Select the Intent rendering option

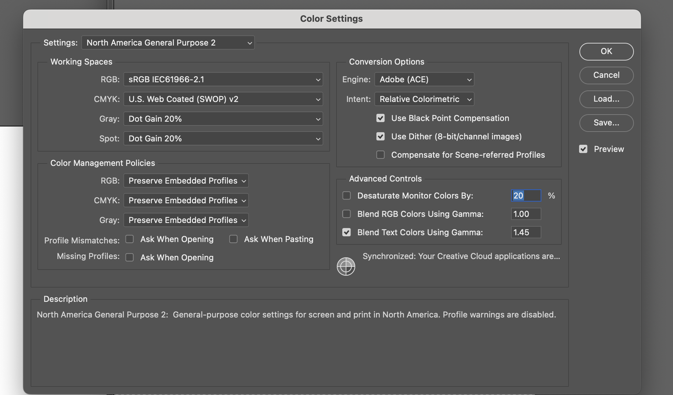[424, 99]
